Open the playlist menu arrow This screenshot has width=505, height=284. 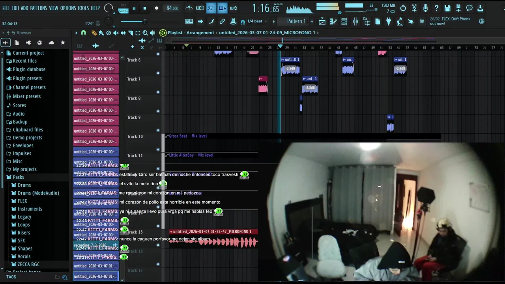coord(76,33)
